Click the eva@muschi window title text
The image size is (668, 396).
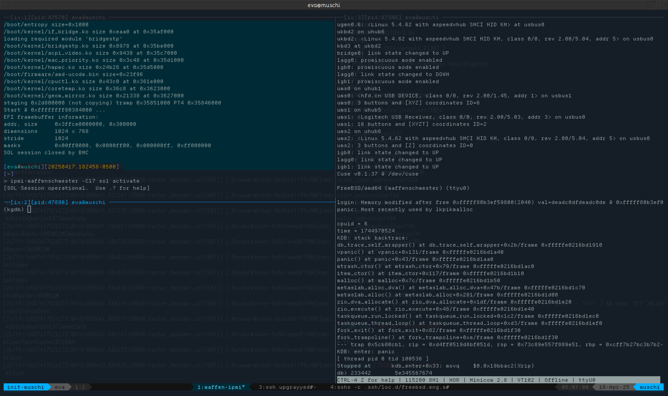[x=324, y=5]
